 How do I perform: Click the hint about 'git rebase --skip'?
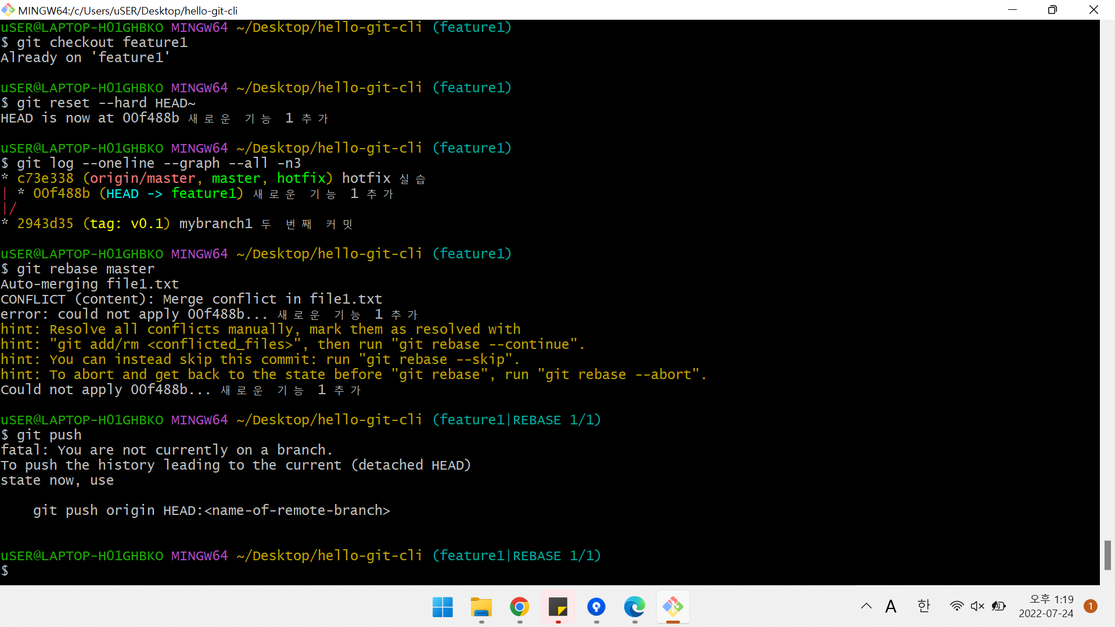pos(260,359)
